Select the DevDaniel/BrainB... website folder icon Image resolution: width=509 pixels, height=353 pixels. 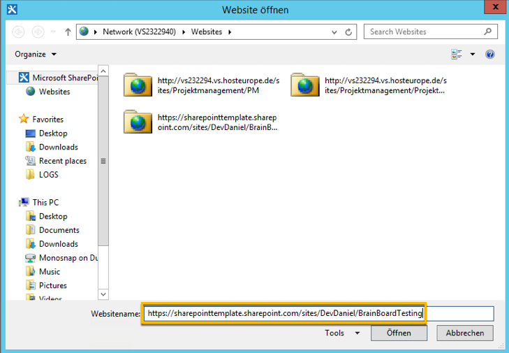pyautogui.click(x=138, y=122)
